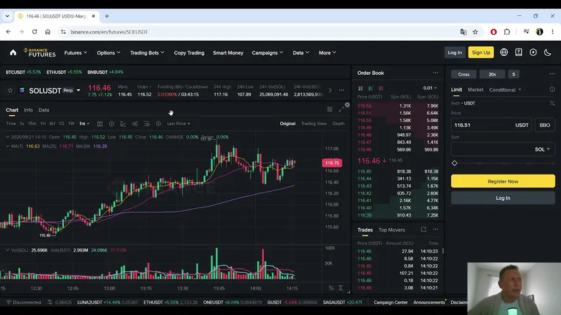Viewport: 561px width, 315px height.
Task: Expand the Campaigns menu
Action: click(267, 52)
